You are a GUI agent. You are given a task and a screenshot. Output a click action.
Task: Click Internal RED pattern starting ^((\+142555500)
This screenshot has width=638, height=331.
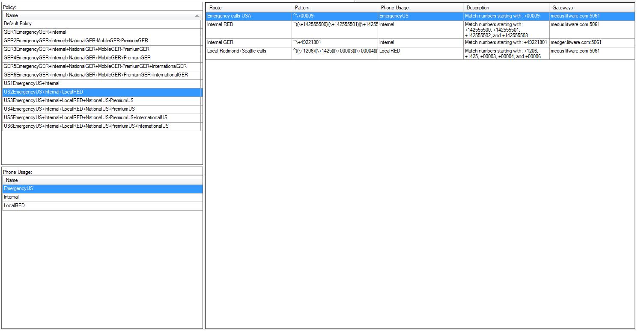coord(335,30)
